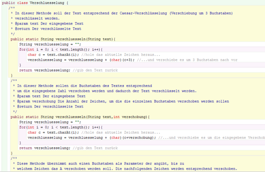Click the signature 'verschluesseln(String text){' without int parameter
265x172 pixels.
pos(85,39)
